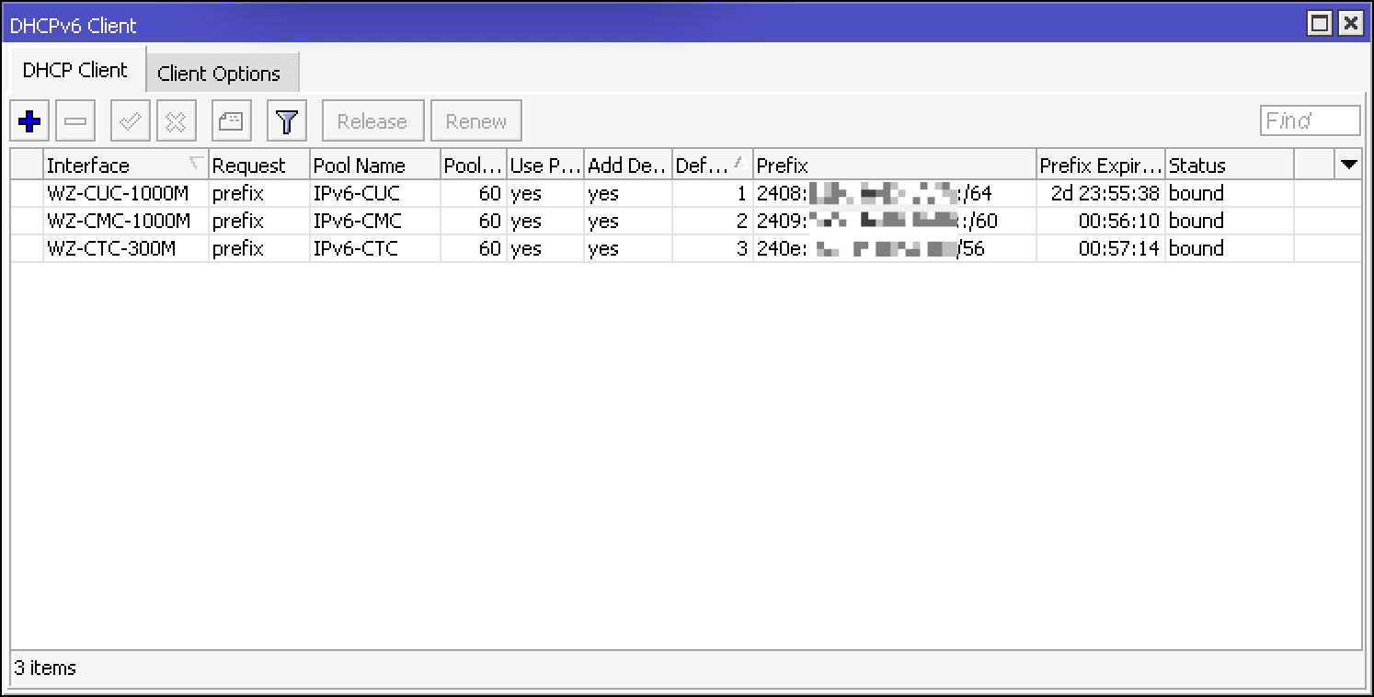Select the DHCP Client tab

[x=75, y=71]
